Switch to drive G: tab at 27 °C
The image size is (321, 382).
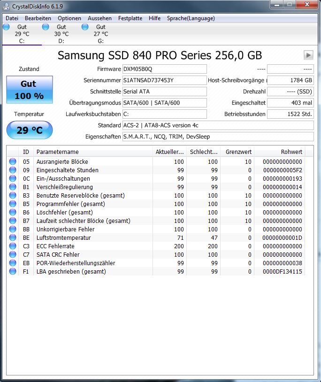tap(101, 34)
